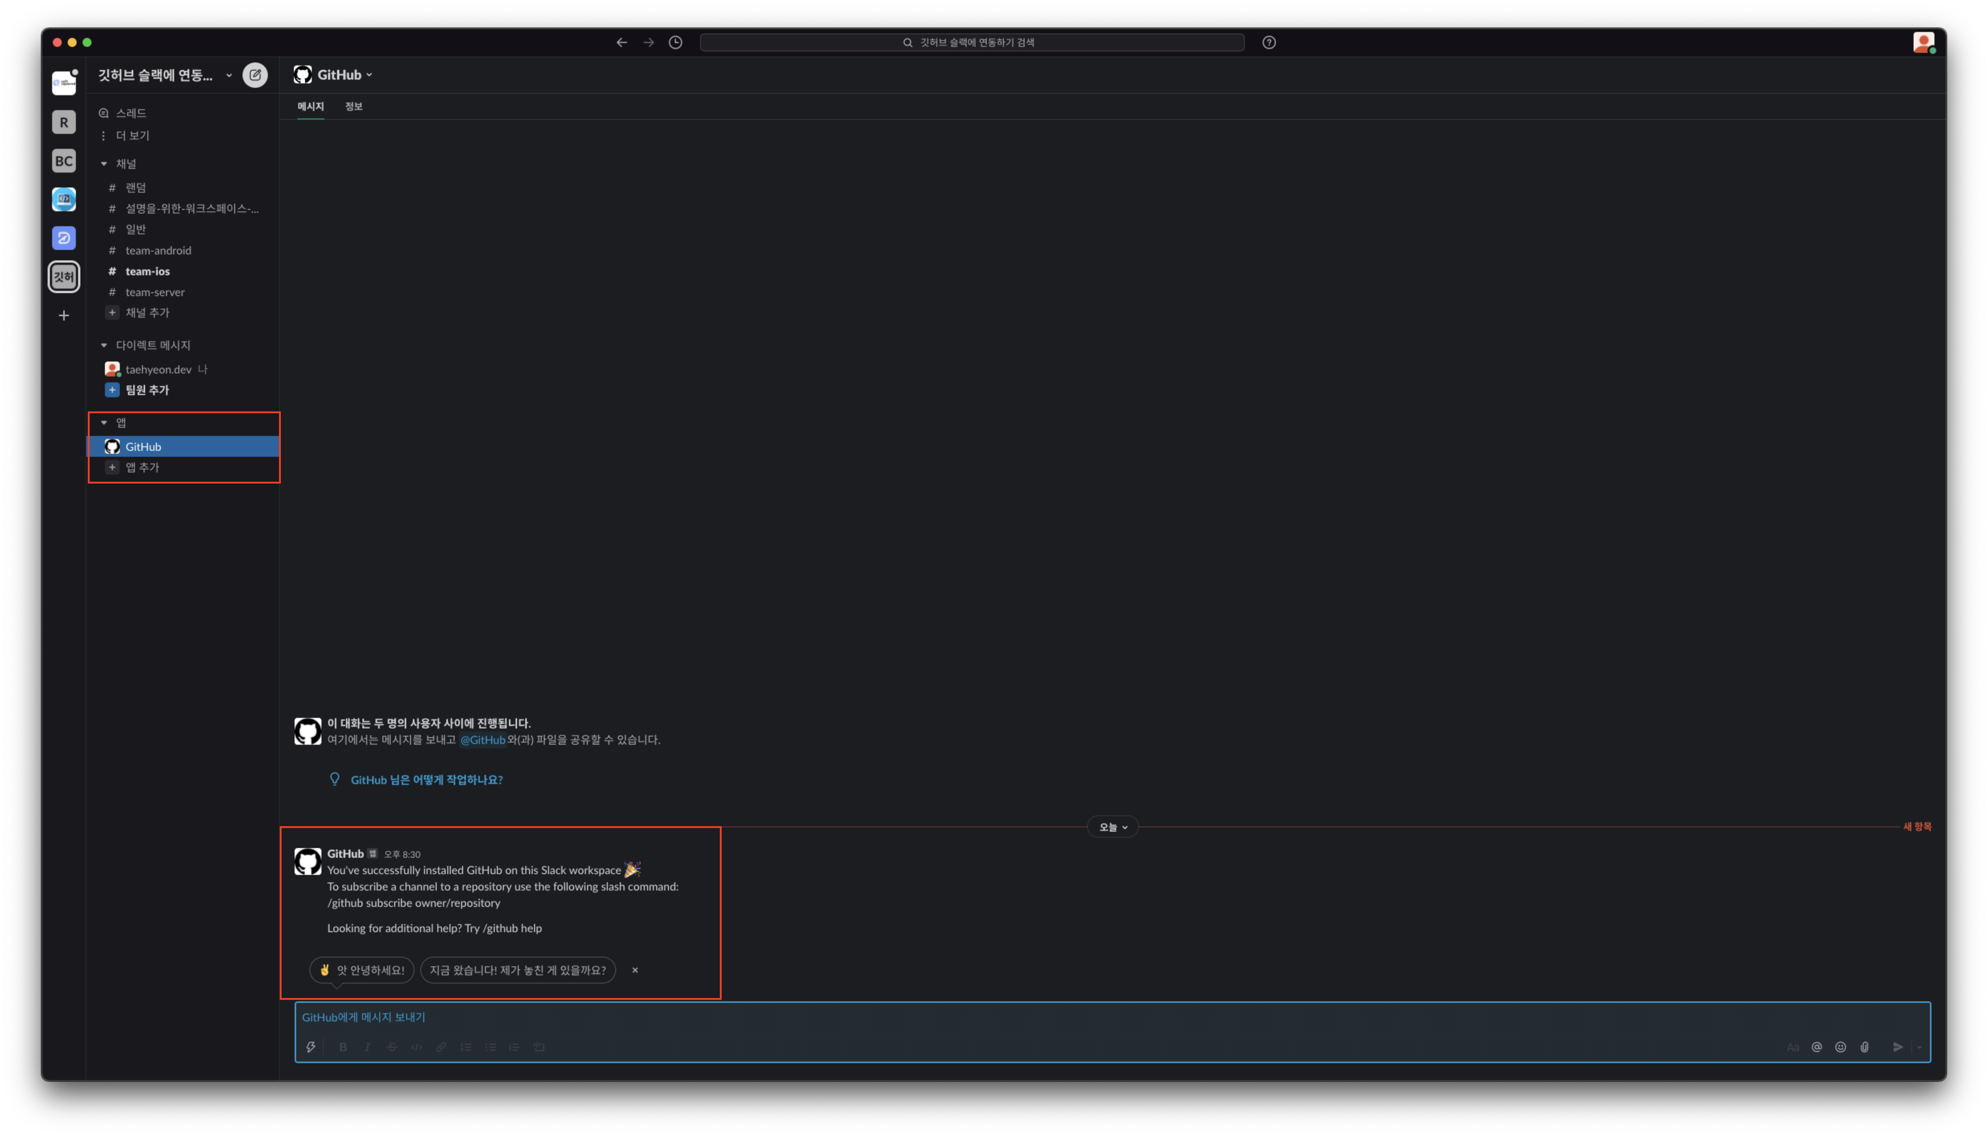Open the team-ios channel
This screenshot has height=1136, width=1988.
(x=147, y=271)
